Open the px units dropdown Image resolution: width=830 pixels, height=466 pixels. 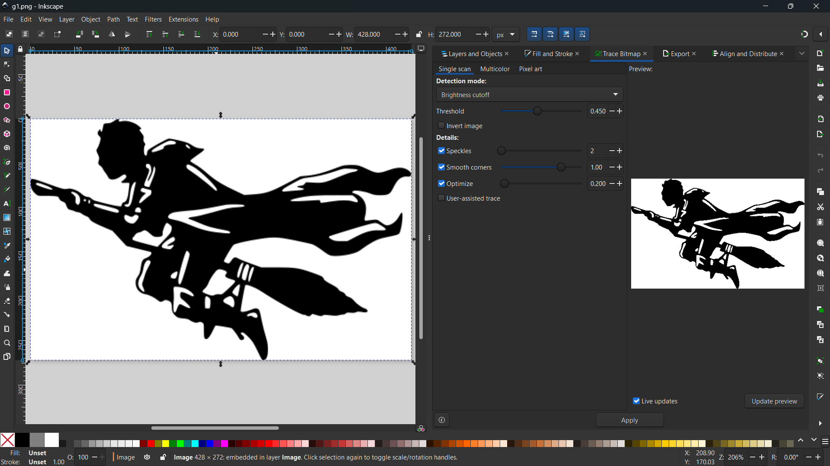click(506, 35)
